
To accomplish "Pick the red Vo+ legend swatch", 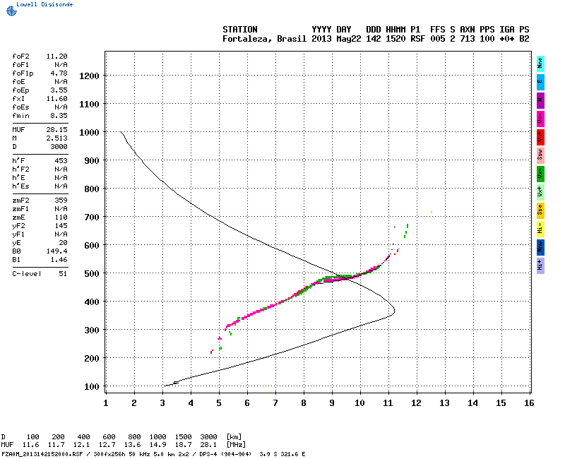I will click(x=540, y=137).
